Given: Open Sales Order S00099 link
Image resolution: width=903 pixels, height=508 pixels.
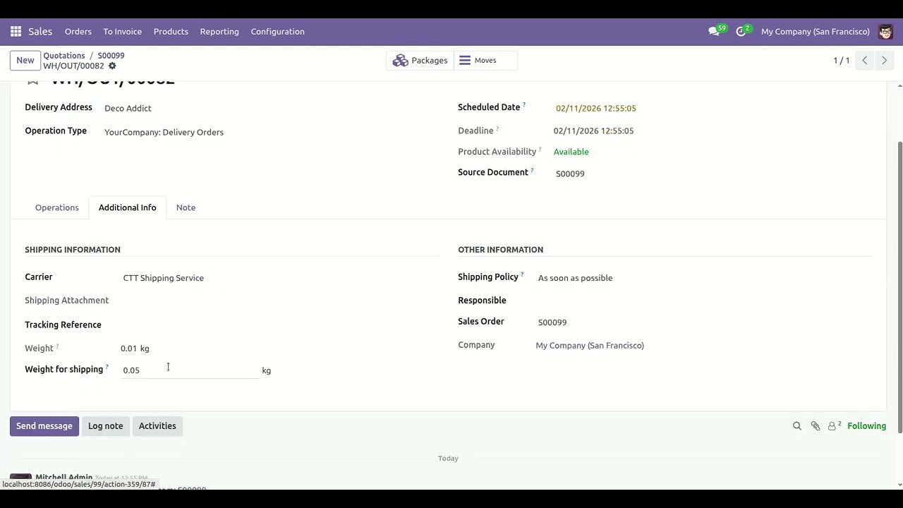Looking at the screenshot, I should 552,322.
